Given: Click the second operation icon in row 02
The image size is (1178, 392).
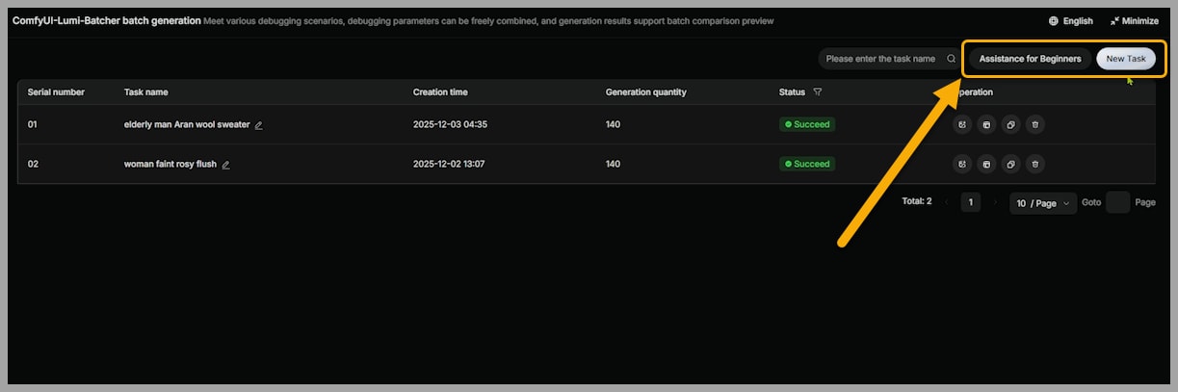Looking at the screenshot, I should 985,164.
